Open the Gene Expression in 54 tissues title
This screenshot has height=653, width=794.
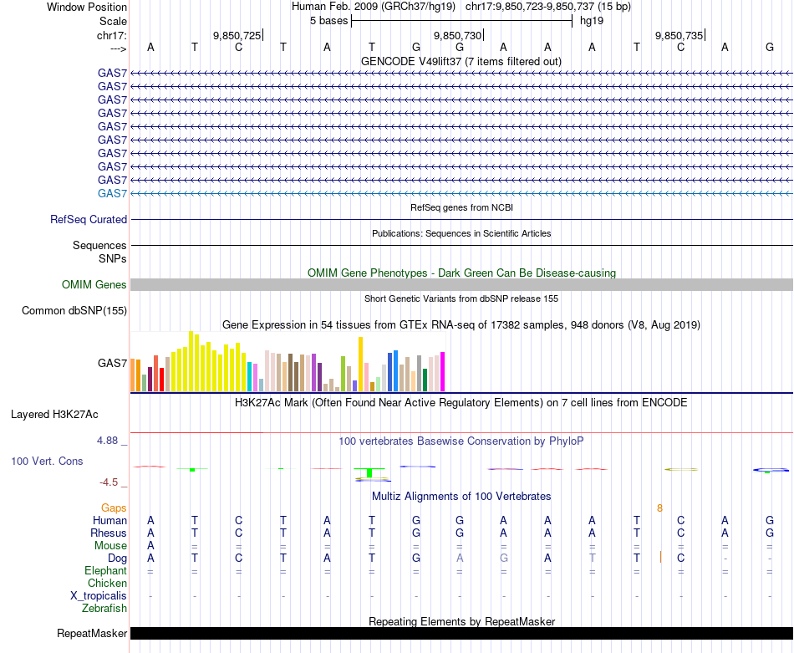(x=461, y=324)
